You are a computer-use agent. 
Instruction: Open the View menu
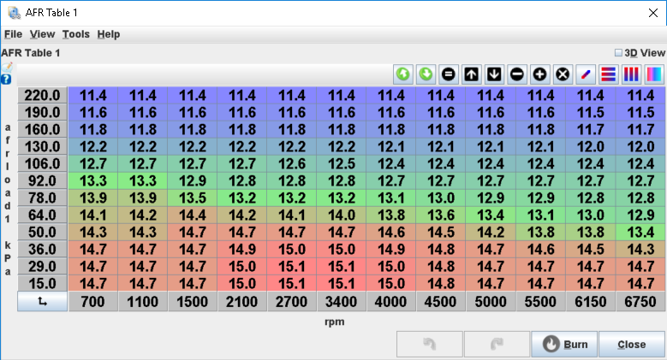point(42,34)
